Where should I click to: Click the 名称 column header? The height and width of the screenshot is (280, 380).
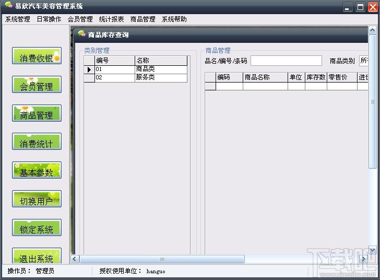click(x=161, y=61)
